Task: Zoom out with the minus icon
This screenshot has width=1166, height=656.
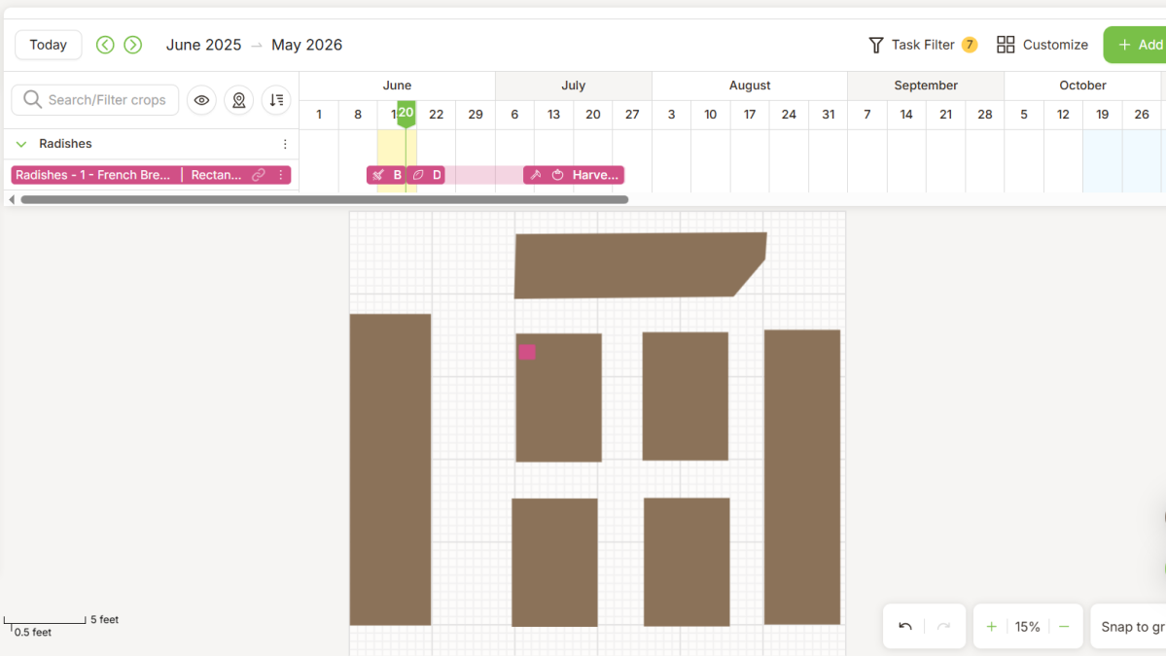Action: point(1064,627)
